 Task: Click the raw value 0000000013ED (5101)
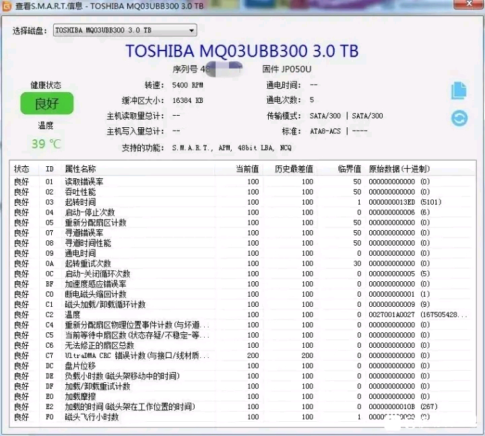point(405,202)
